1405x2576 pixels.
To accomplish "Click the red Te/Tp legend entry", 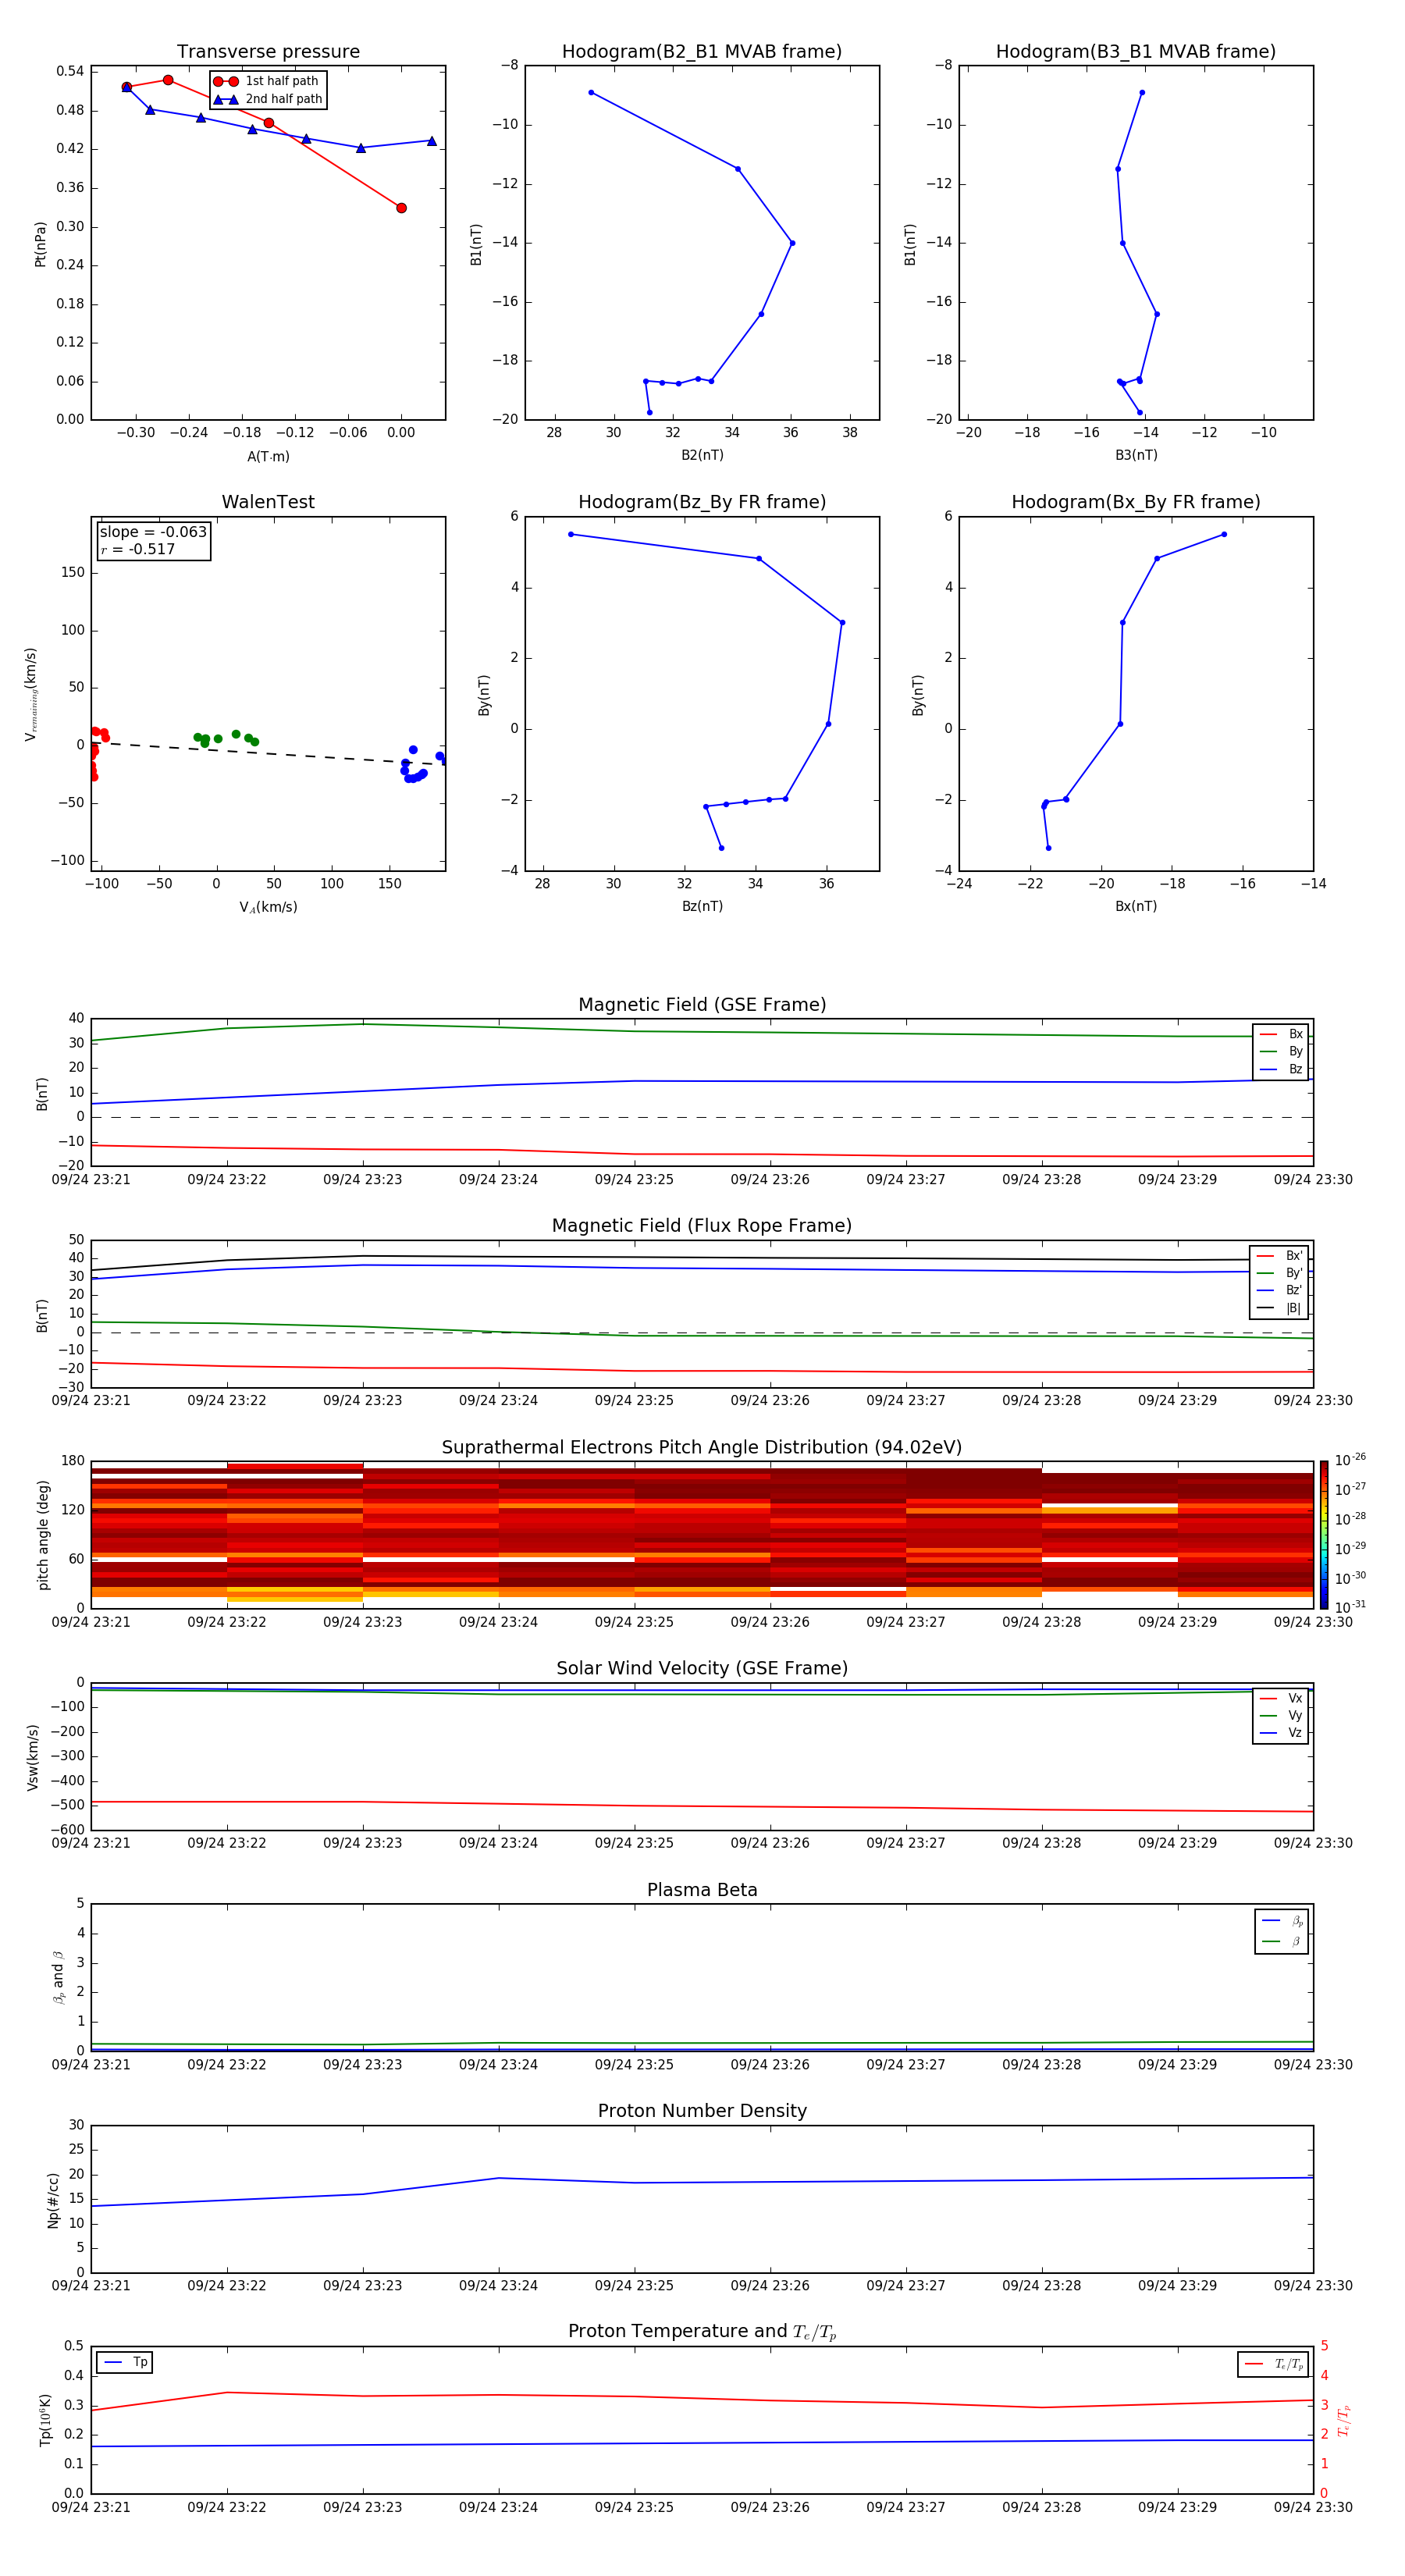I will click(x=1274, y=2364).
